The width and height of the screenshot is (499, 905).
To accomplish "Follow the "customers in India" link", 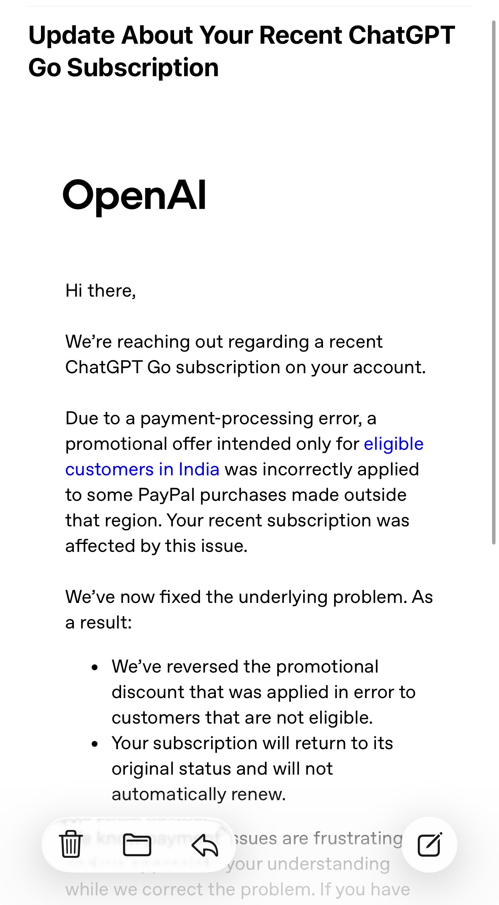I will (x=142, y=470).
